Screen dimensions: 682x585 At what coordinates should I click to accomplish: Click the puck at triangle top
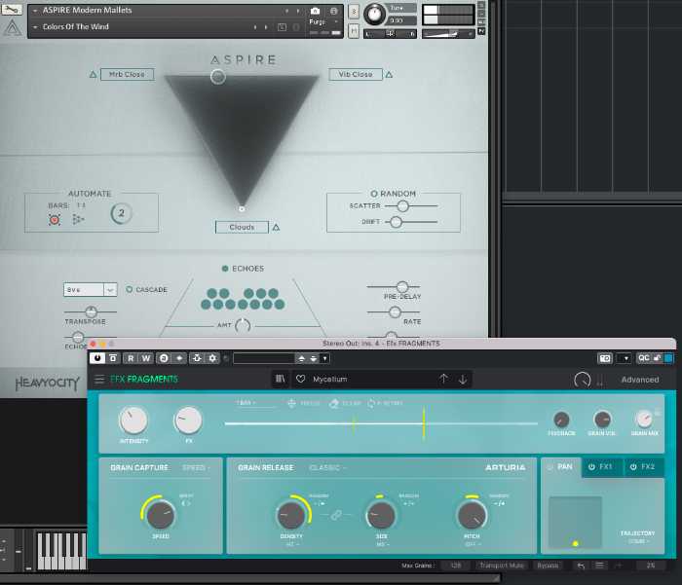coord(218,77)
